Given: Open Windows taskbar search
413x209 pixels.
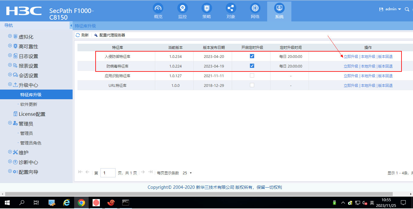Looking at the screenshot, I should (22, 202).
